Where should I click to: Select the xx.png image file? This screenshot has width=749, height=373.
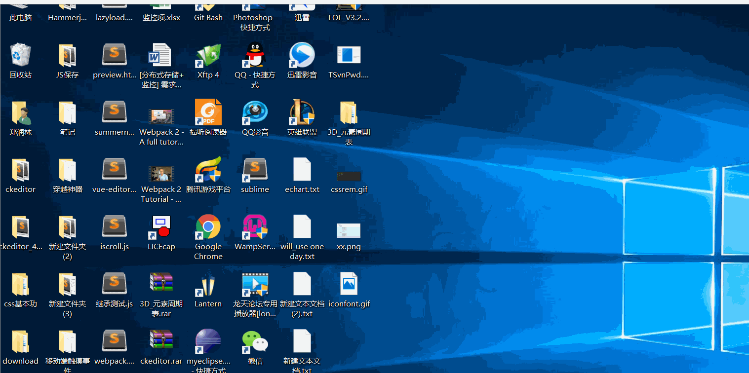(x=349, y=230)
